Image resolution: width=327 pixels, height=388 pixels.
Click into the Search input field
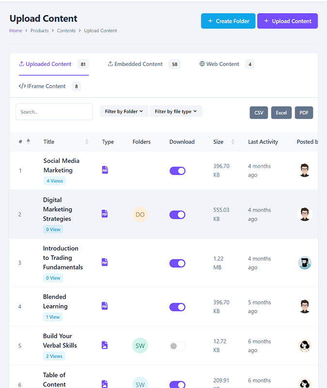point(54,112)
